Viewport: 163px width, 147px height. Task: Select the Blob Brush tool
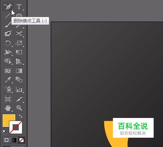click(x=8, y=33)
